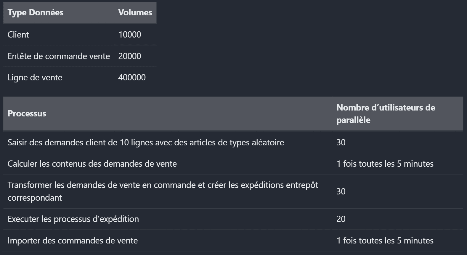Screen dimensions: 467x255
Task: Click "Nombre d'utilisateurs de parallèle" header
Action: (x=386, y=113)
